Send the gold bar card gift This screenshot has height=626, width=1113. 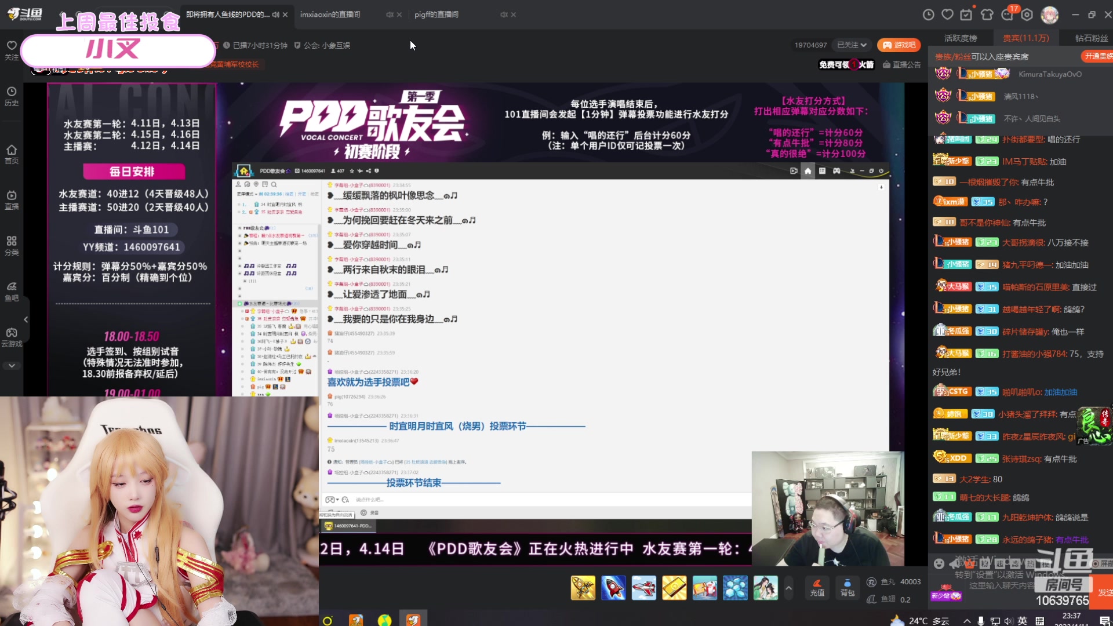coord(674,588)
